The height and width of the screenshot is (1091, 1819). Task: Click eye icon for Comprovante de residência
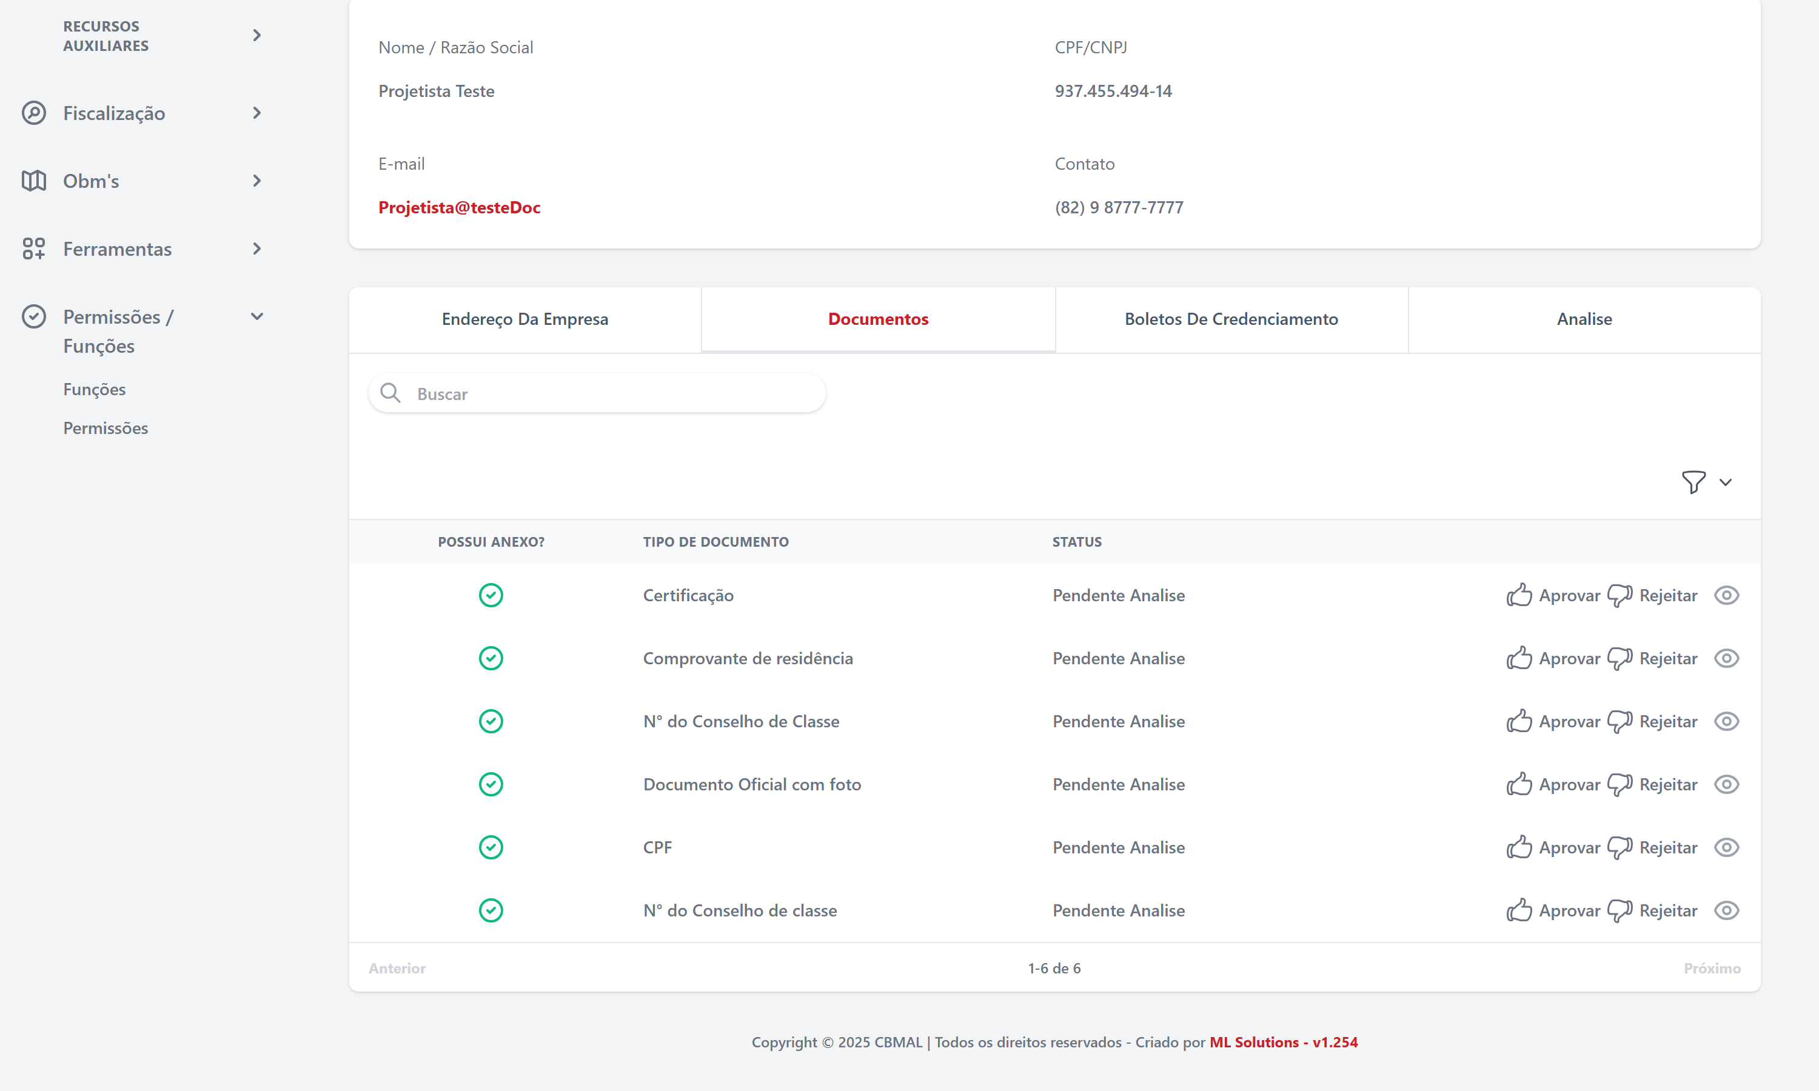1726,658
